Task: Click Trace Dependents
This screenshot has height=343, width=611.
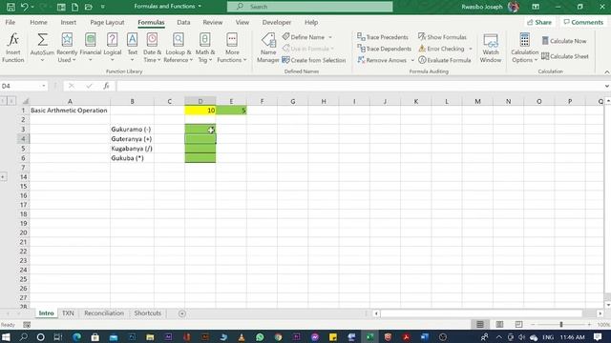Action: coord(384,49)
